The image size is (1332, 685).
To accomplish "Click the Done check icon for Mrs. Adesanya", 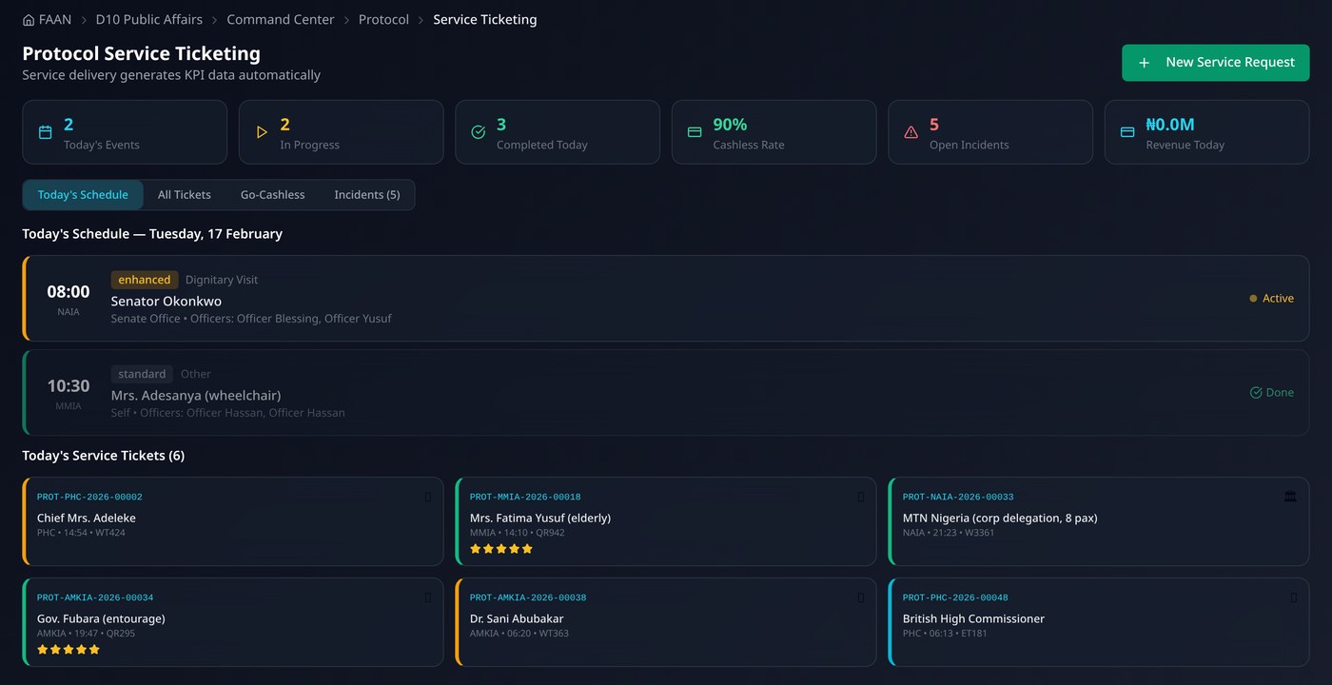I will coord(1255,393).
